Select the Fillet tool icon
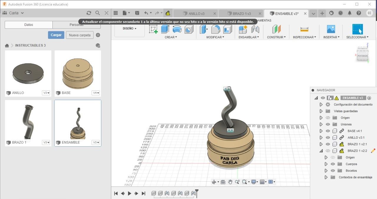This screenshot has height=199, width=377. [x=216, y=29]
